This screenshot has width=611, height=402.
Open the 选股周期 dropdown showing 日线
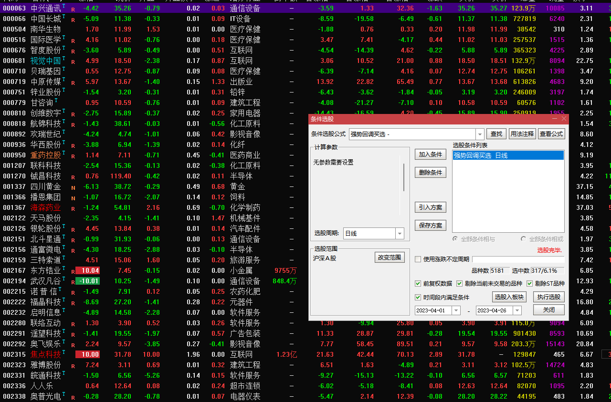(x=400, y=233)
